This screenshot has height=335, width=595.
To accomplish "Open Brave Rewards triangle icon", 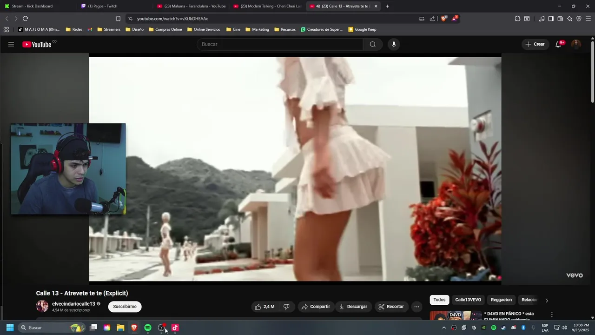I will tap(455, 19).
